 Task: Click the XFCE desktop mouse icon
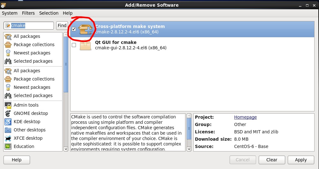click(8, 138)
